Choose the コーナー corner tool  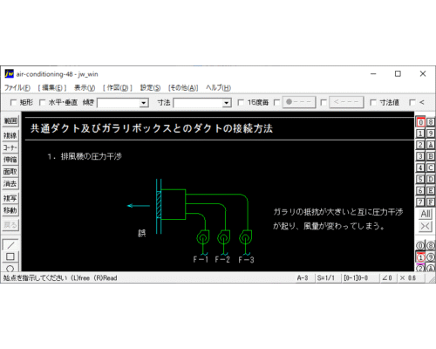pyautogui.click(x=10, y=147)
